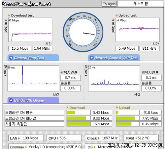This screenshot has height=149, width=165.
Task: Click the orange arrow next to CPU
Action: [x=58, y=138]
